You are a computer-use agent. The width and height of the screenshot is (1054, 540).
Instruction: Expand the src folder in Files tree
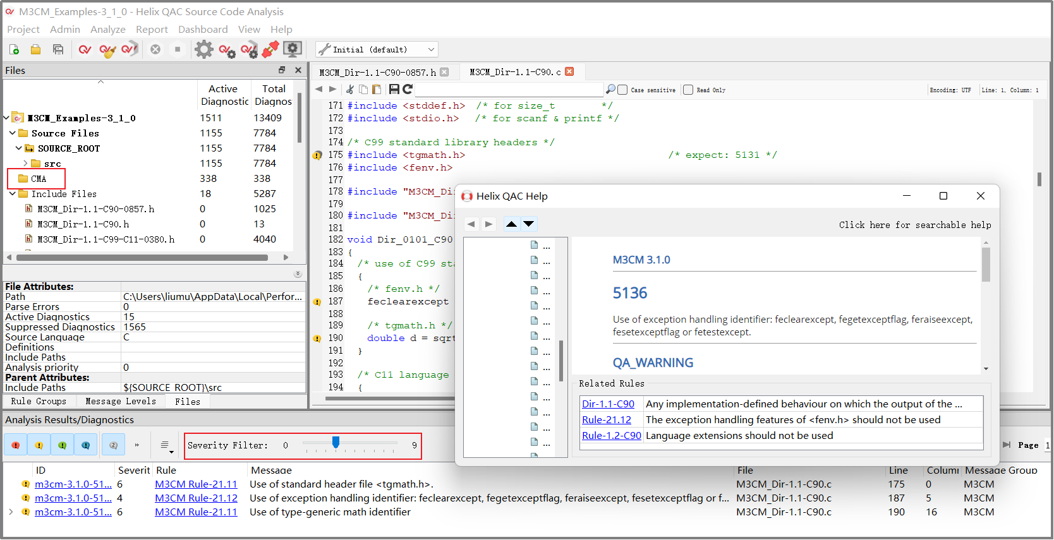coord(25,164)
